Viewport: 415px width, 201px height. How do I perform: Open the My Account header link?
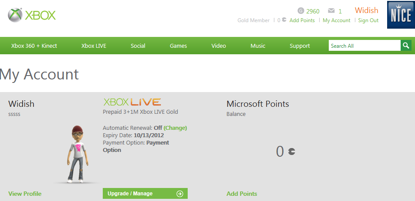[336, 20]
